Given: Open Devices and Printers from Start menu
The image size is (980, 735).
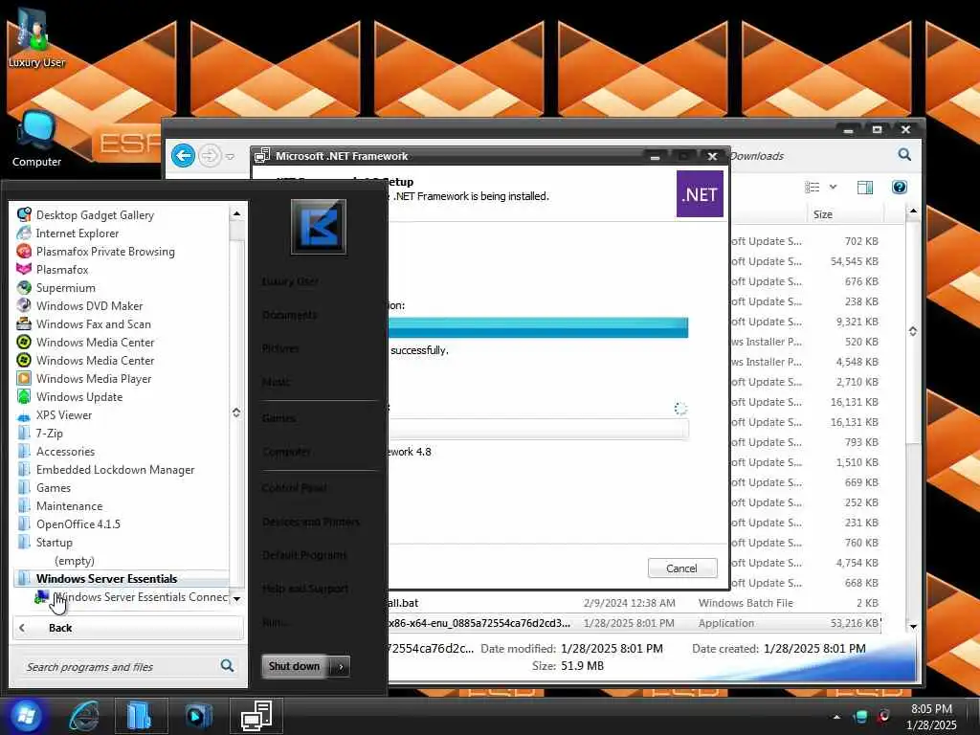Looking at the screenshot, I should 311,522.
